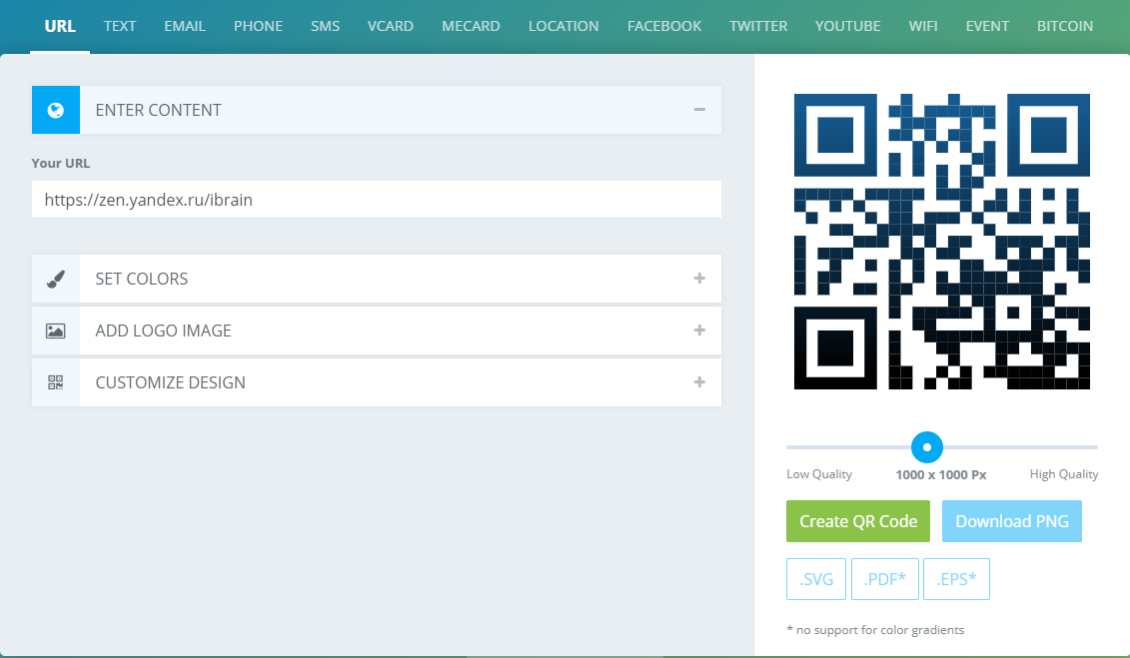Click the Add Logo Image section title
Image resolution: width=1130 pixels, height=658 pixels.
164,330
